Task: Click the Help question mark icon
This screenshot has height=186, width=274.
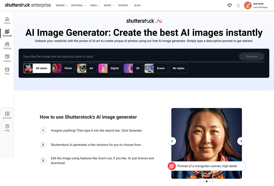Action: (x=7, y=127)
